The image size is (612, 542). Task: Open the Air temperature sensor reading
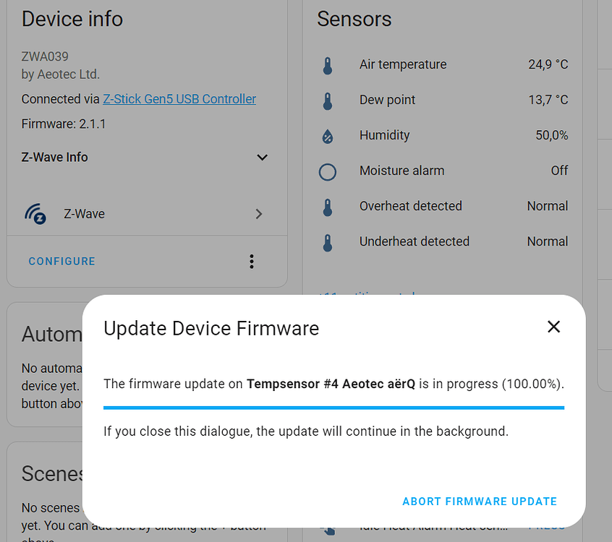548,64
